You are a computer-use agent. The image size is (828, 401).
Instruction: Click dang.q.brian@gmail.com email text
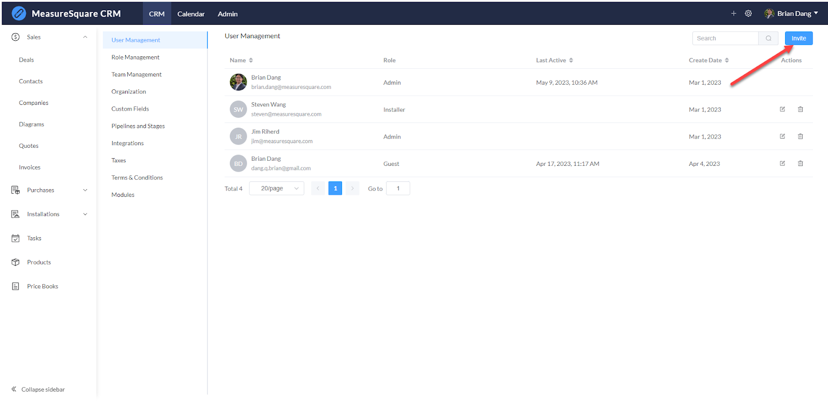point(281,168)
